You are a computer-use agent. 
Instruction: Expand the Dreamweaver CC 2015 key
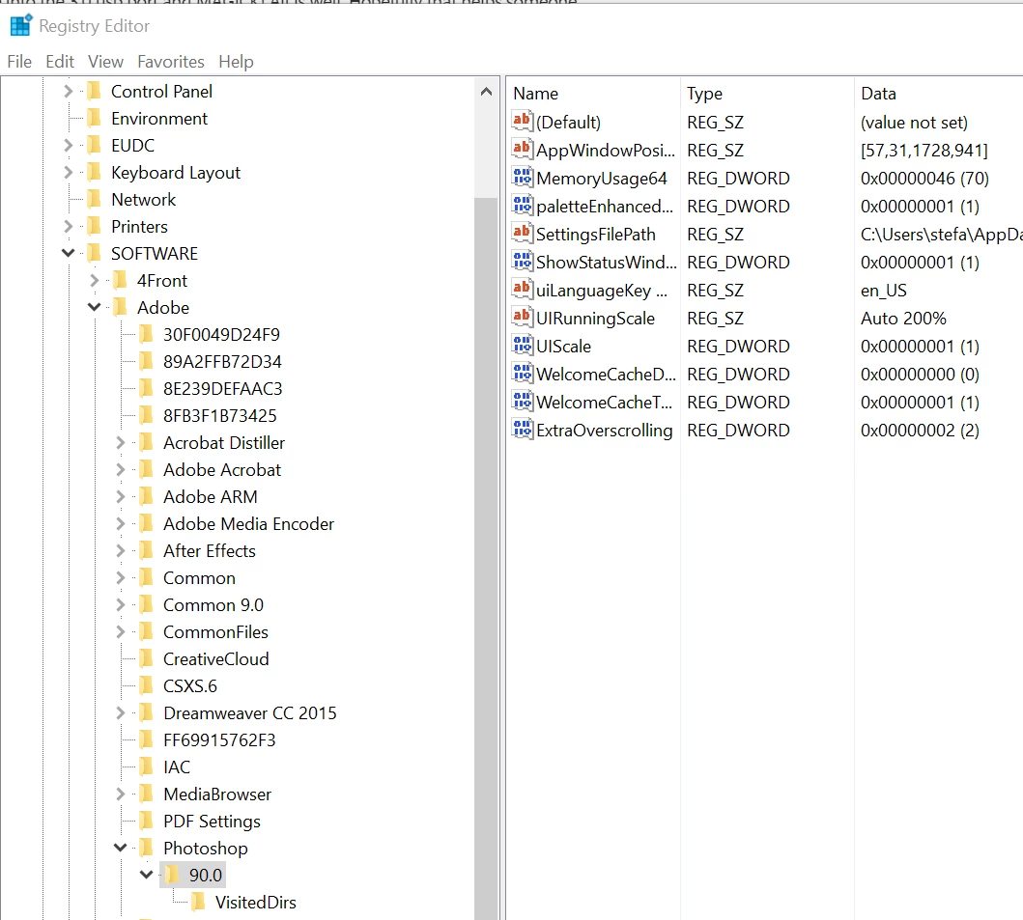tap(121, 713)
